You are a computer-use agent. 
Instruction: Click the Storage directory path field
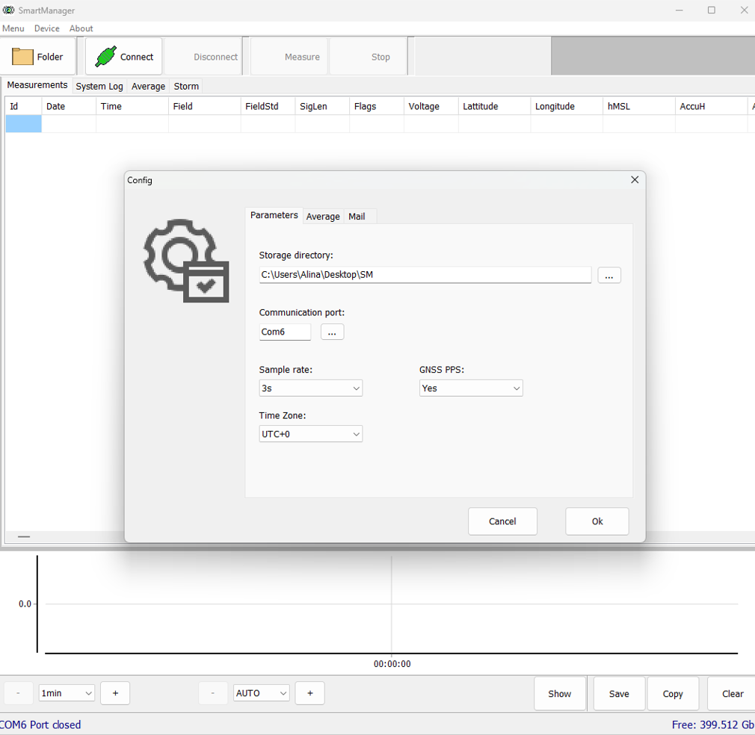[x=425, y=275]
